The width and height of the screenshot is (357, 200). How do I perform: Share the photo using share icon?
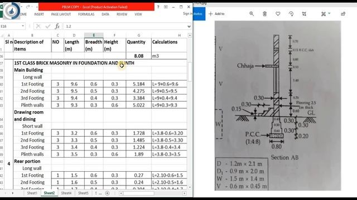[343, 14]
